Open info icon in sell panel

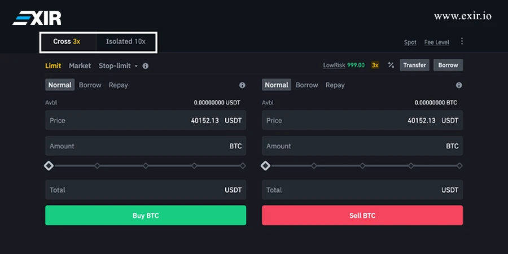pyautogui.click(x=459, y=85)
